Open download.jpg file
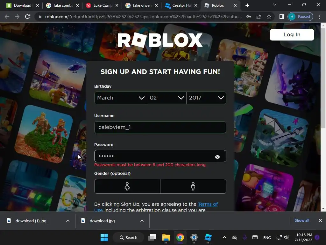The image size is (326, 245). pos(102,221)
